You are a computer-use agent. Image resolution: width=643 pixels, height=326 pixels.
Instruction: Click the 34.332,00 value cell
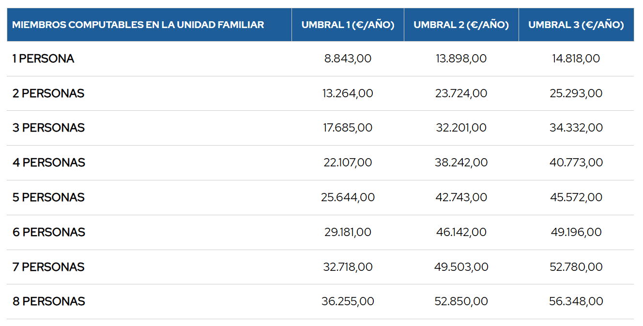(x=576, y=128)
